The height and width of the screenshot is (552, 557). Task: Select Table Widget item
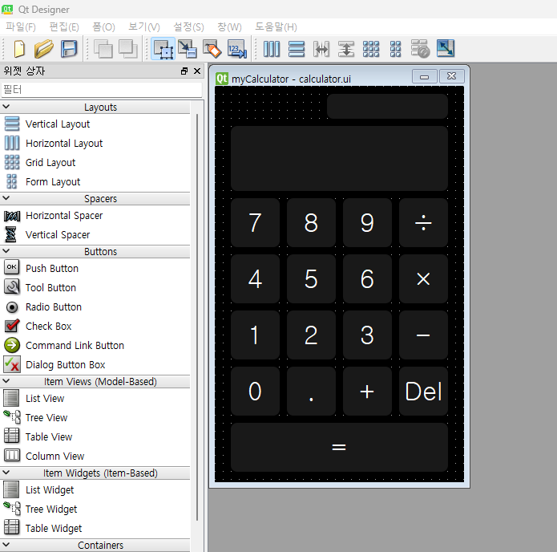[54, 528]
